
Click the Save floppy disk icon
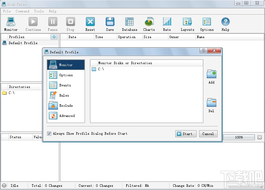[x=110, y=22]
